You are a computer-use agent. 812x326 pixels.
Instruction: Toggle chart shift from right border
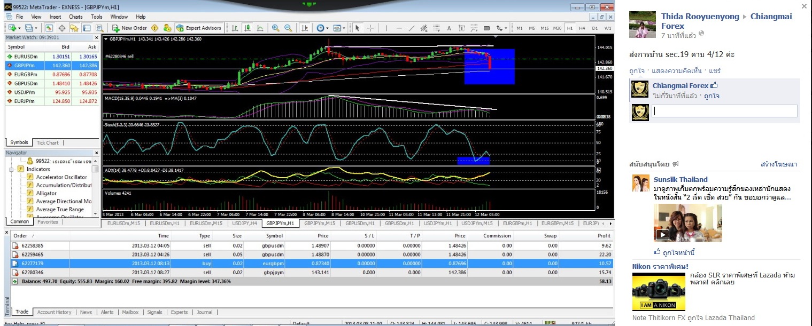tap(305, 28)
